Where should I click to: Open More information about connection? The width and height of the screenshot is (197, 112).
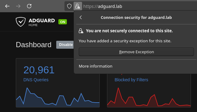point(95,66)
